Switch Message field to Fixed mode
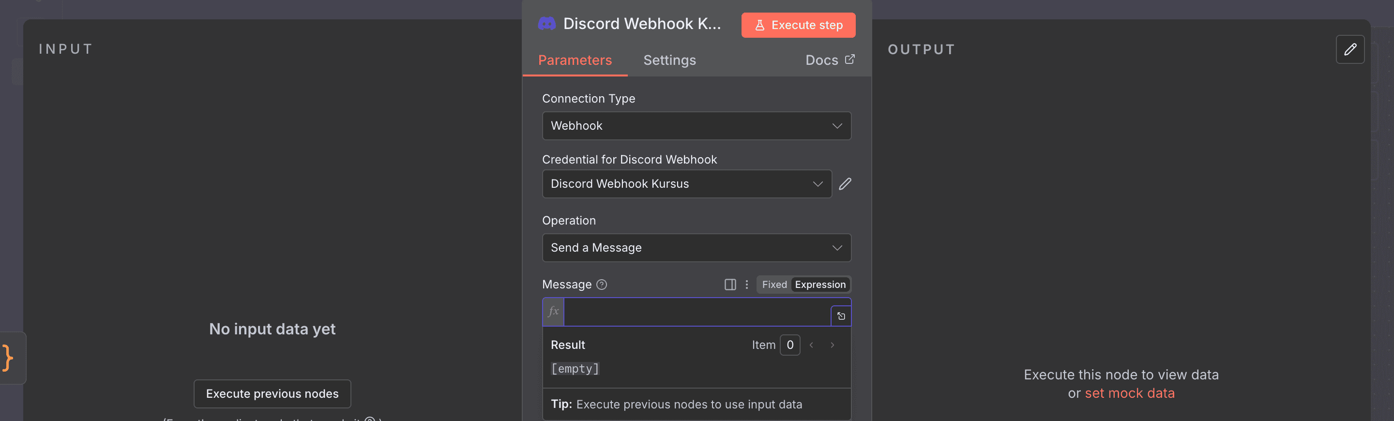Image resolution: width=1394 pixels, height=421 pixels. click(x=774, y=285)
